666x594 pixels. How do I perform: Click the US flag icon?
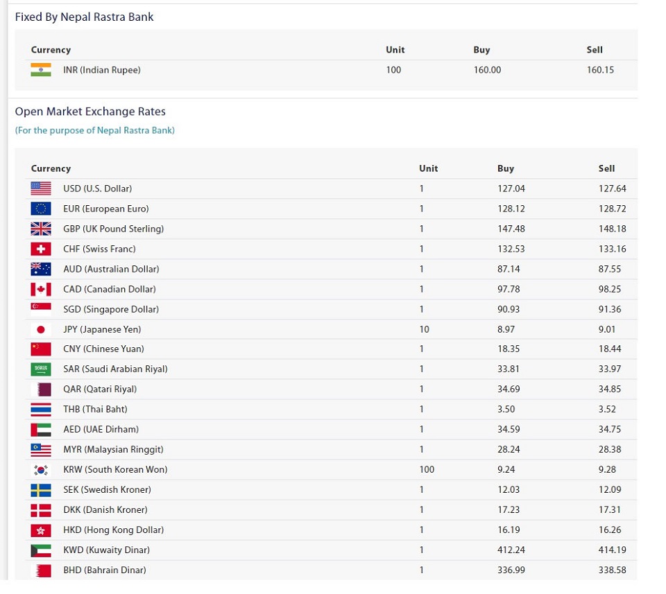[x=41, y=189]
